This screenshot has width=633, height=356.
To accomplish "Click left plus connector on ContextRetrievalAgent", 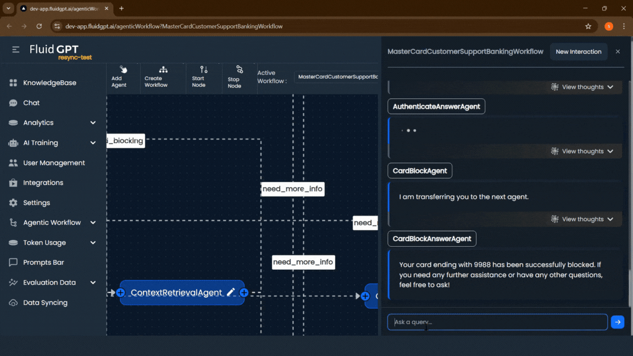I will (120, 293).
